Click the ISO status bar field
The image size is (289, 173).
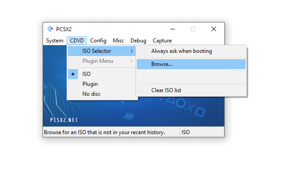(x=202, y=132)
